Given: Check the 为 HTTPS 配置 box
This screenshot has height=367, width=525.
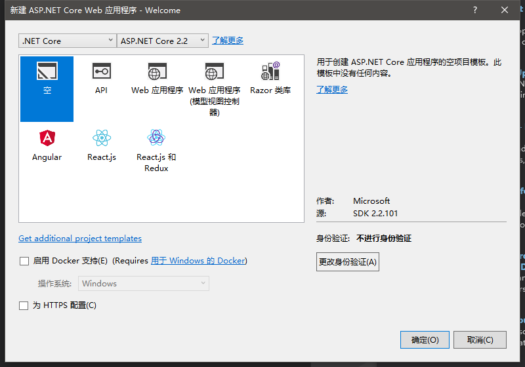Looking at the screenshot, I should point(24,305).
